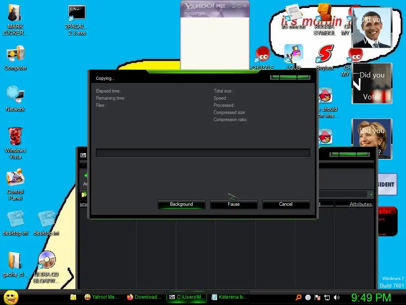Pause the copying operation
This screenshot has width=406, height=305.
(234, 204)
